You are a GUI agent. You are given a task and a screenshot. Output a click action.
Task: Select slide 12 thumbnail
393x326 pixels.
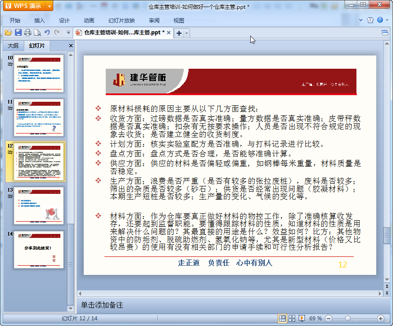tap(39, 162)
